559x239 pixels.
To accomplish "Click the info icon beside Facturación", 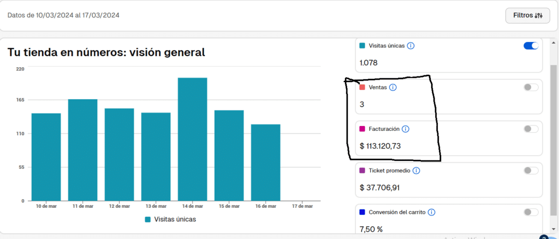I will pyautogui.click(x=406, y=129).
